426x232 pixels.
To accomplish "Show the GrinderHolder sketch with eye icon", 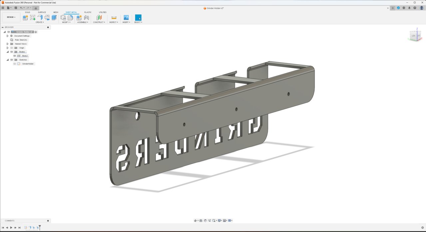I will click(15, 64).
